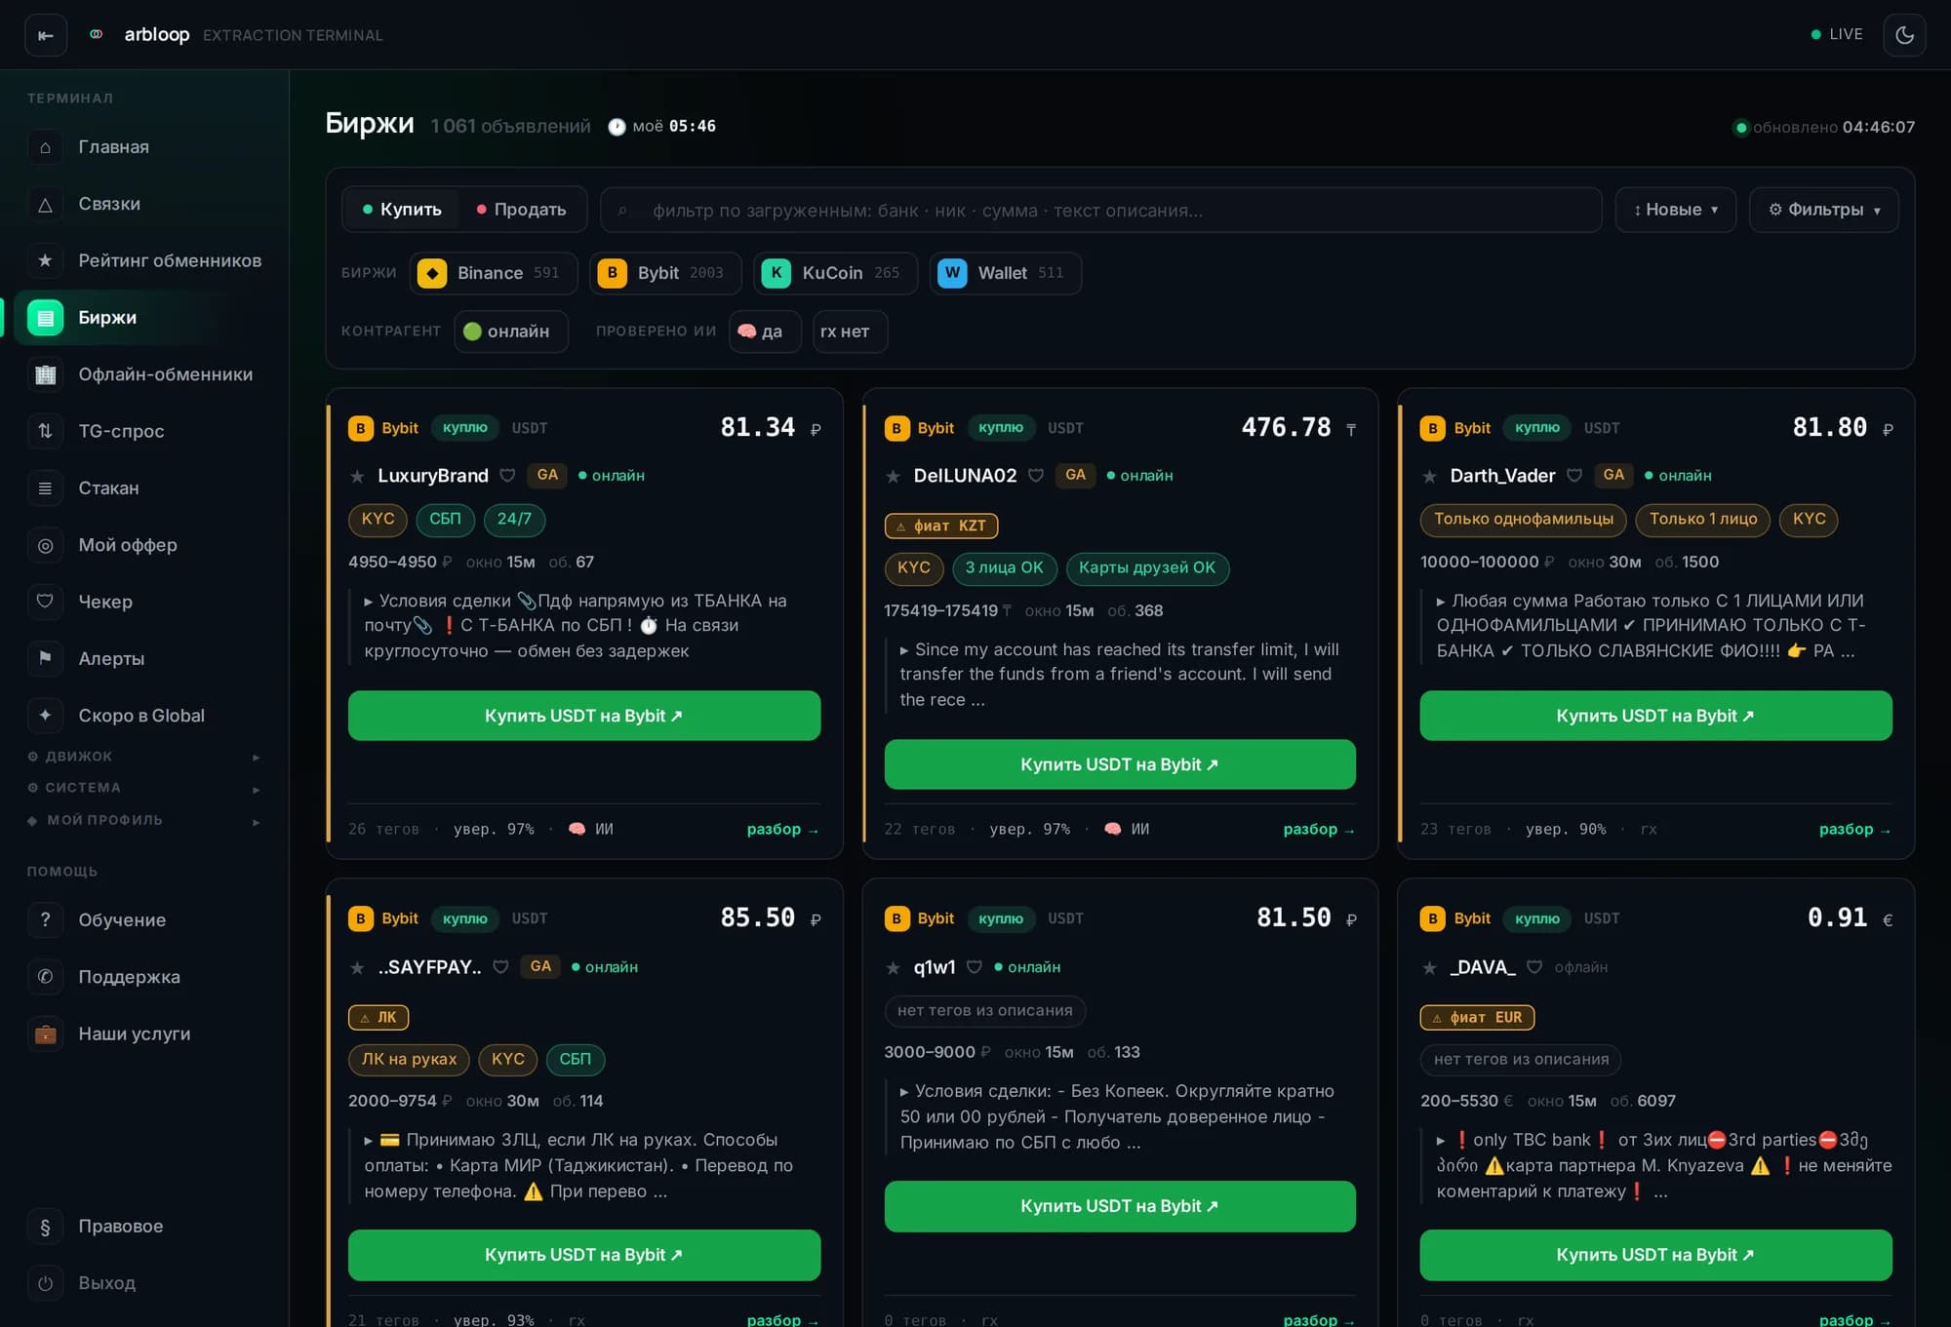This screenshot has width=1951, height=1327.
Task: Click the моё 05:46 clock indicator
Action: tap(662, 127)
